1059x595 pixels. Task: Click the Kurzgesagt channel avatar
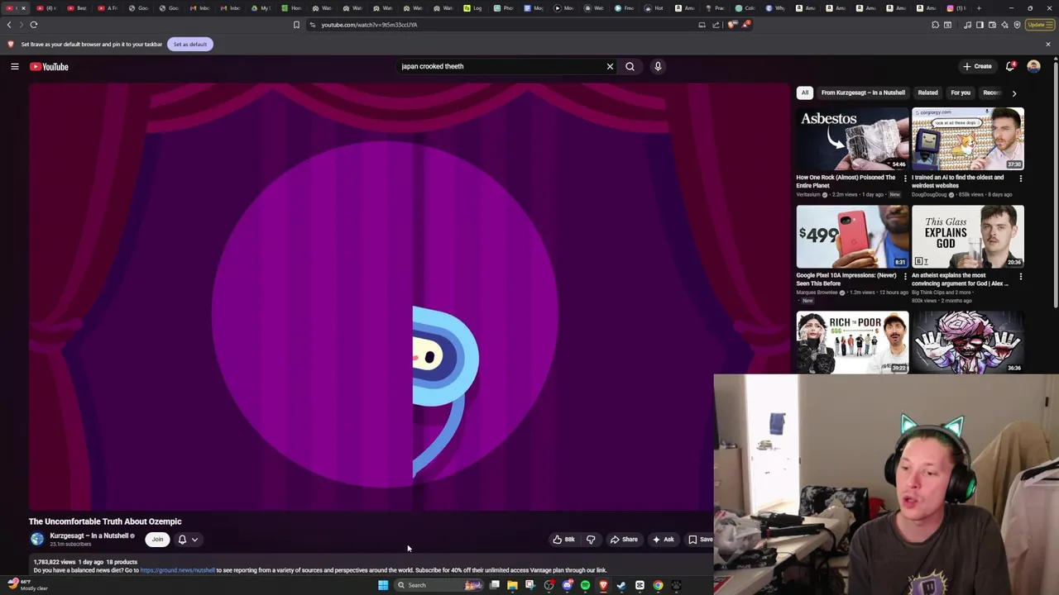[37, 539]
